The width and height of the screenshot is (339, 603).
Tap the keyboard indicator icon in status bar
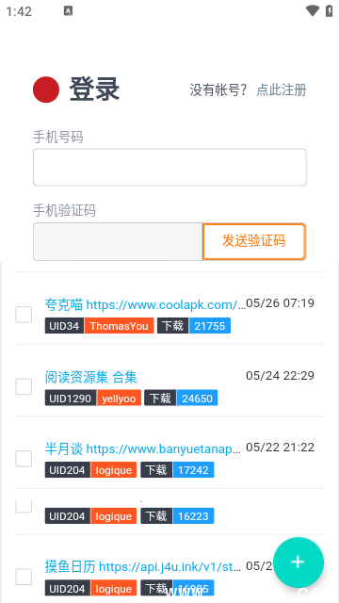(68, 11)
